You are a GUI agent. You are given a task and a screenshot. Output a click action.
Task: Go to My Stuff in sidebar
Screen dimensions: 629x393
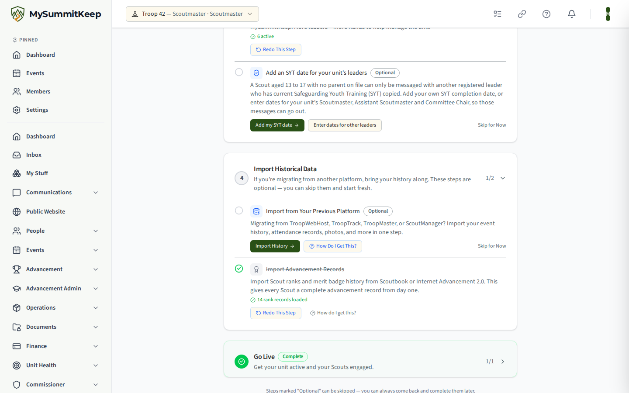tap(56, 173)
